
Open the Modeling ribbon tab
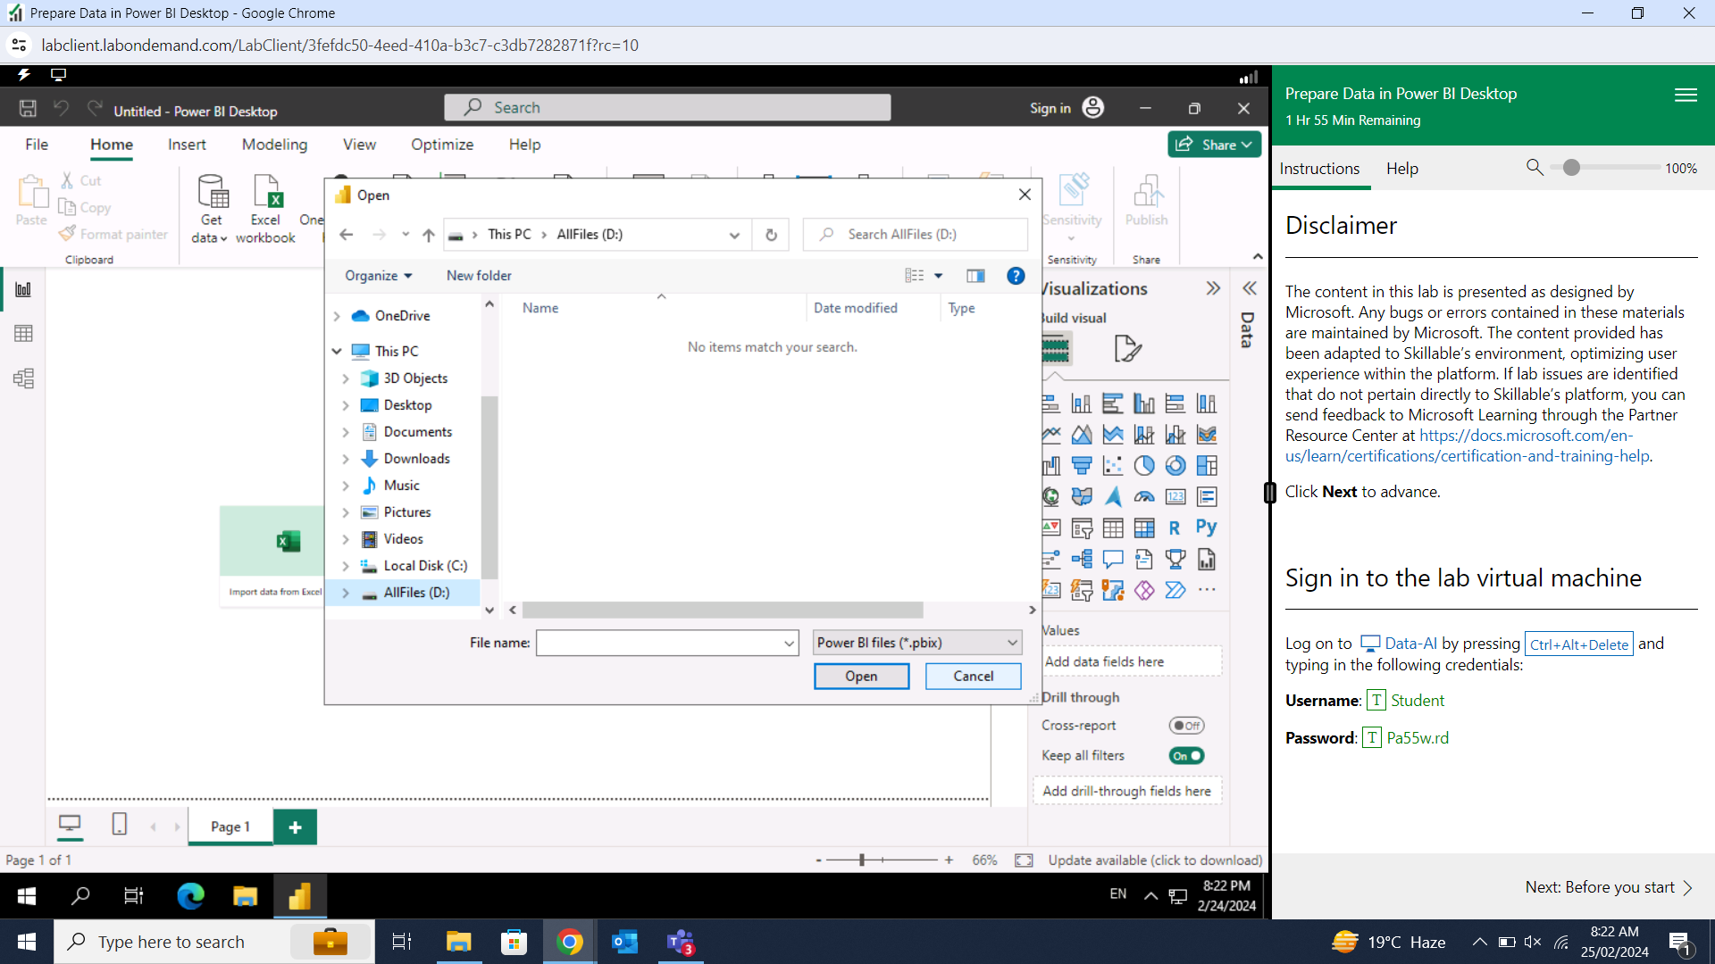274,145
